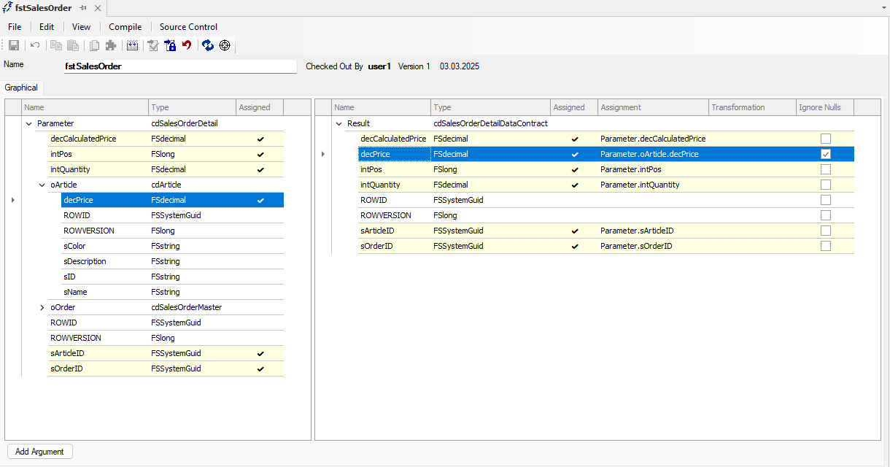Viewport: 890px width, 467px height.
Task: Select the sName row
Action: coord(172,292)
